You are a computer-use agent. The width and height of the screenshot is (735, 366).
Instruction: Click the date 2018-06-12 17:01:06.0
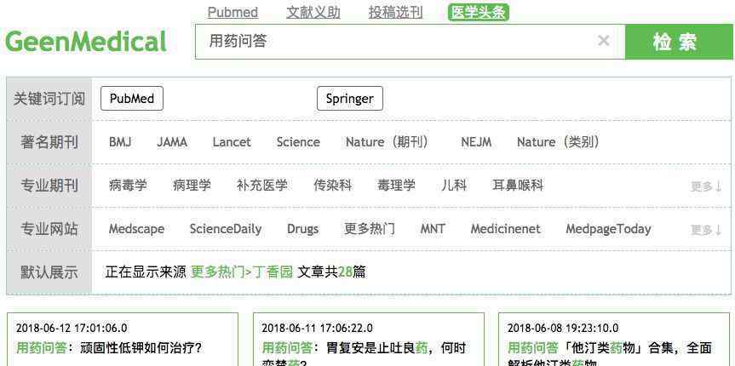point(72,328)
